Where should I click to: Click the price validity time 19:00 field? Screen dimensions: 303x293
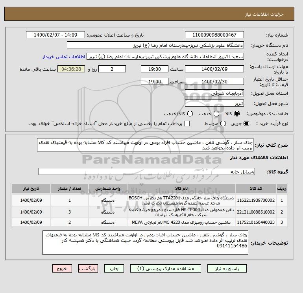(x=155, y=81)
